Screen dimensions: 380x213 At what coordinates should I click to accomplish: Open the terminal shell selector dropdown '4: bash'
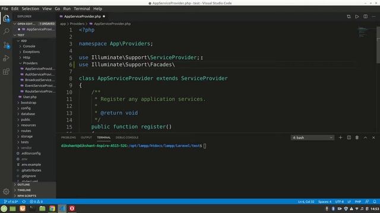click(312, 138)
